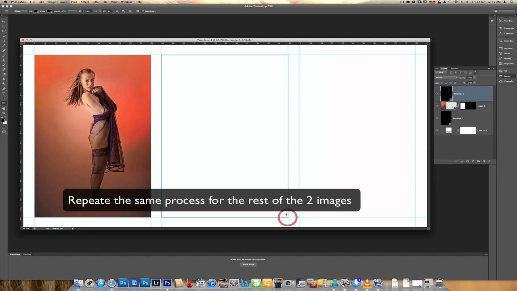Open the History panel icon
Screen dimensions: 517x291
501,59
